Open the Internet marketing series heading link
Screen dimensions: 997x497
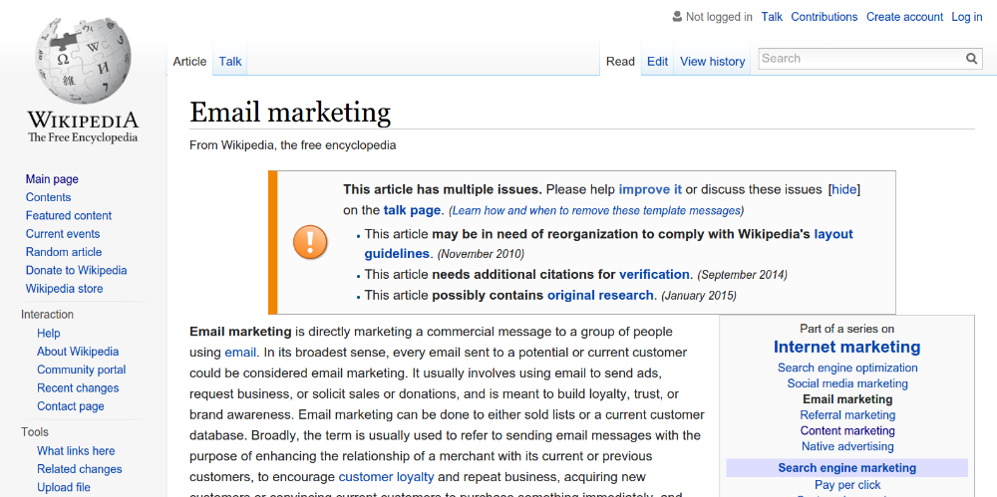pyautogui.click(x=846, y=347)
